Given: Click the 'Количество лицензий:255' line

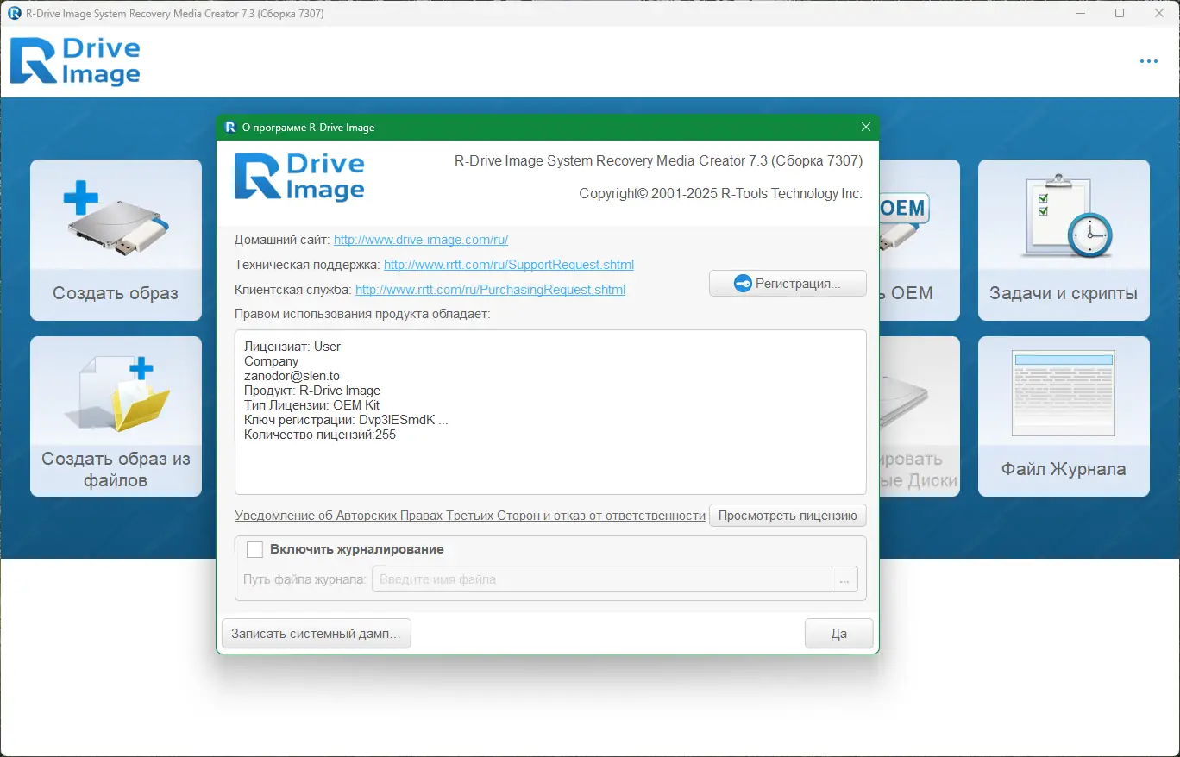Looking at the screenshot, I should pyautogui.click(x=320, y=435).
